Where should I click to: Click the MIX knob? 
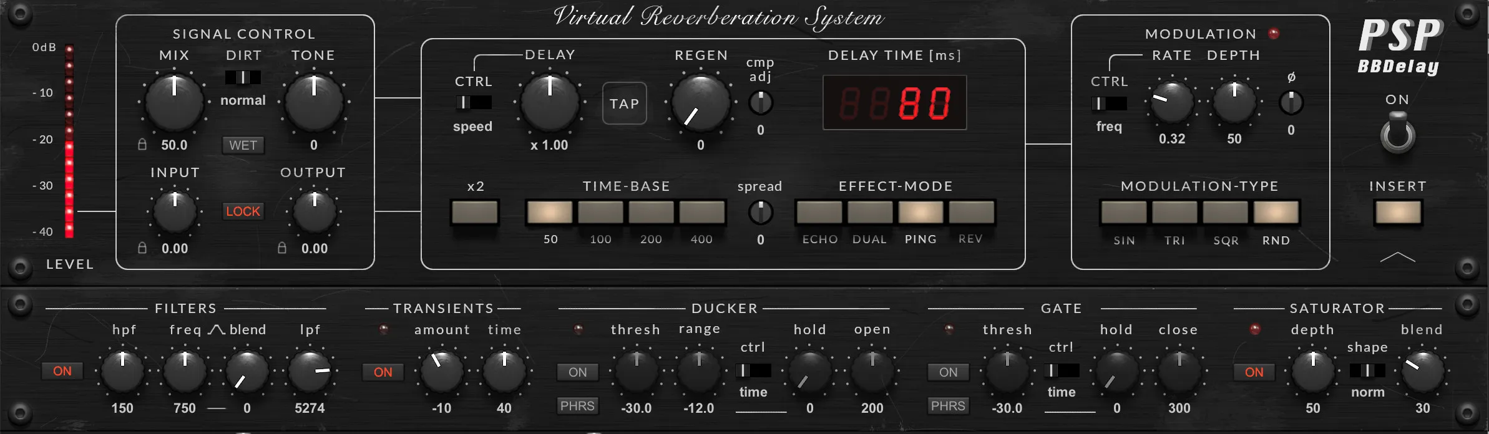(x=174, y=102)
